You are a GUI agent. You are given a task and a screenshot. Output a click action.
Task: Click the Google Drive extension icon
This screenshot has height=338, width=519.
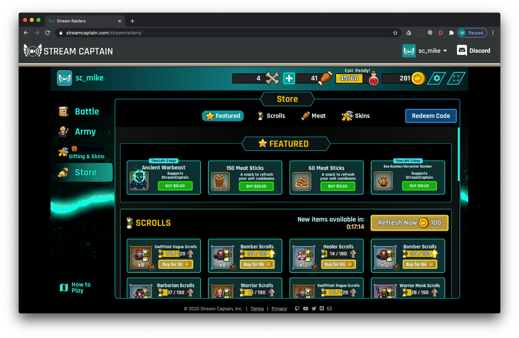click(409, 33)
